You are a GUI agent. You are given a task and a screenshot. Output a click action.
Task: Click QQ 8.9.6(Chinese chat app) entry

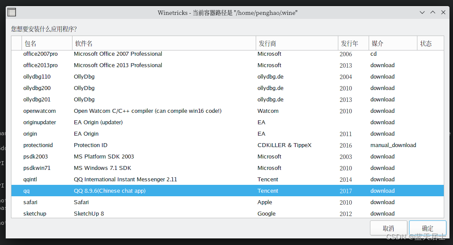[x=109, y=191]
